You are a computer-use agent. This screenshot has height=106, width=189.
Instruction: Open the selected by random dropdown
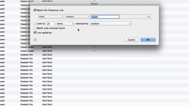click(x=110, y=24)
